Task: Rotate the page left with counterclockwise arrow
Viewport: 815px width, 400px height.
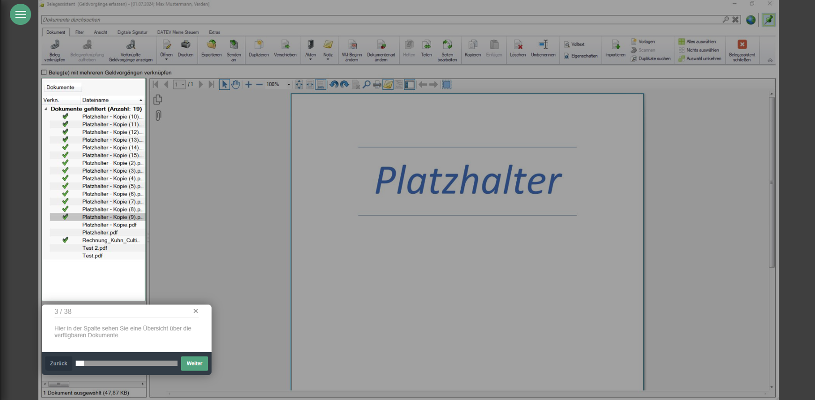Action: pyautogui.click(x=333, y=85)
